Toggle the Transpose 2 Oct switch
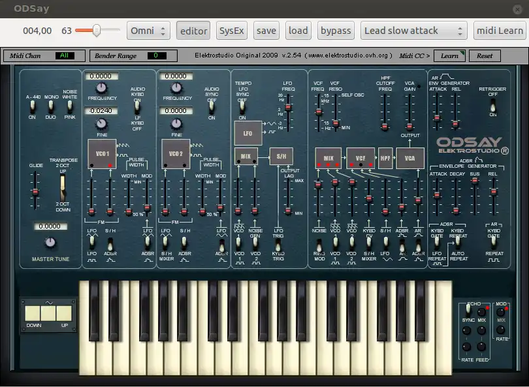529x387 pixels. point(63,188)
